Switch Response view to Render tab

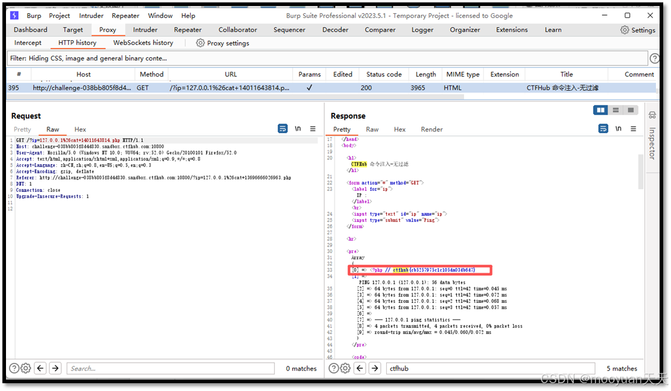(431, 129)
